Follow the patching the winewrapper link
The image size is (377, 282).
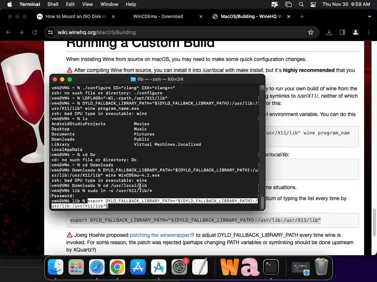162,235
